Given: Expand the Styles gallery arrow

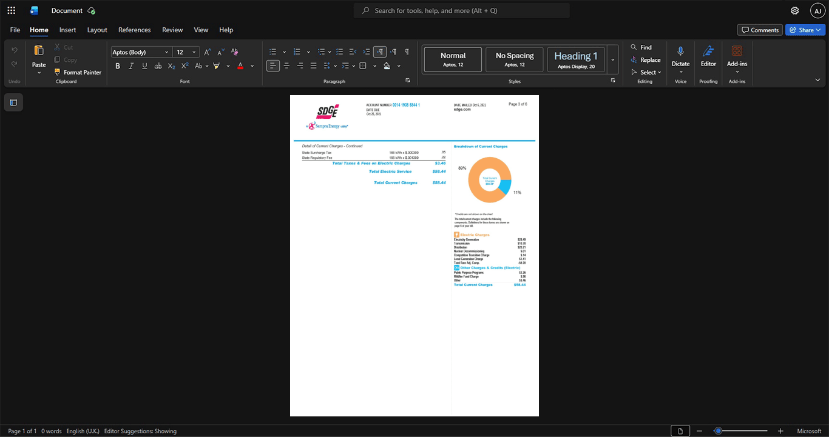Looking at the screenshot, I should point(612,59).
